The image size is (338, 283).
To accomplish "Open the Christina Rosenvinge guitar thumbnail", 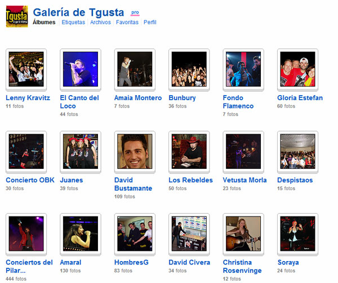I will (x=243, y=233).
